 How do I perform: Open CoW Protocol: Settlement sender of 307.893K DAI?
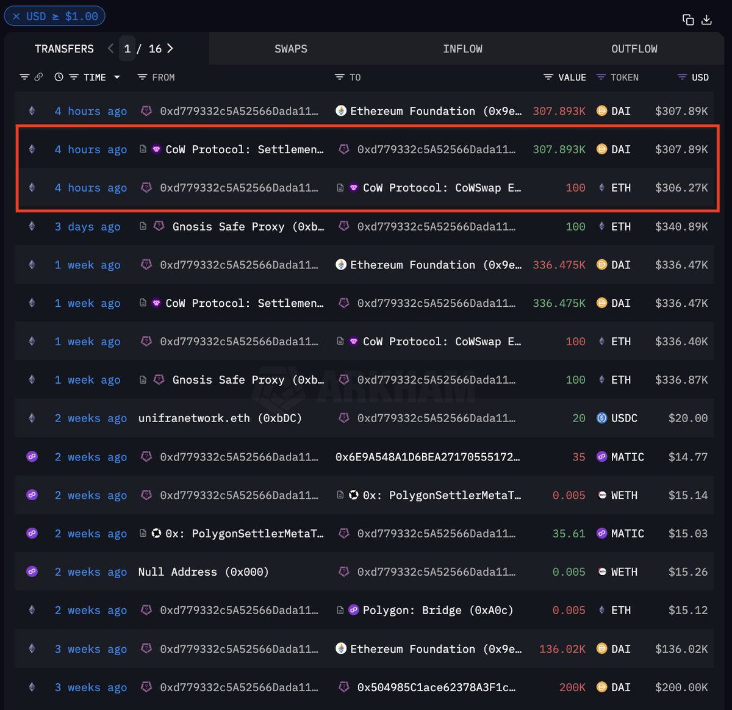[x=244, y=149]
